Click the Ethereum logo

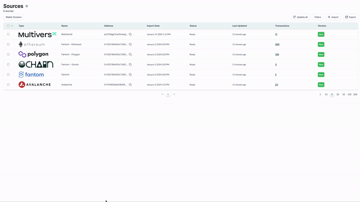(x=31, y=44)
